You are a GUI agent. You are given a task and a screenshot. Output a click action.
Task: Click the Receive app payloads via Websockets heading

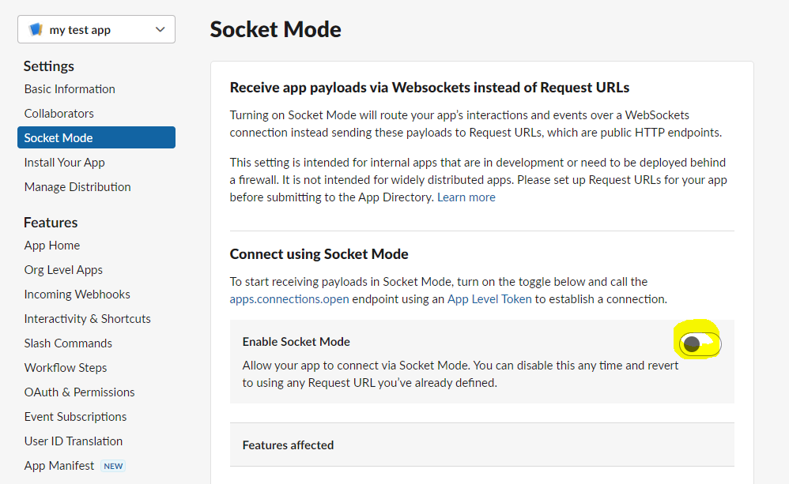429,88
